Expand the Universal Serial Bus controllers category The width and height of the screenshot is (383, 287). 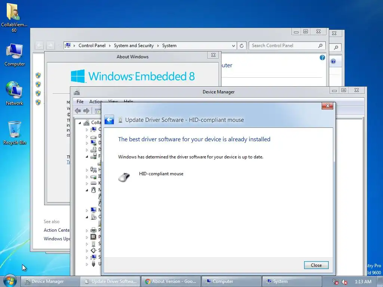87,264
